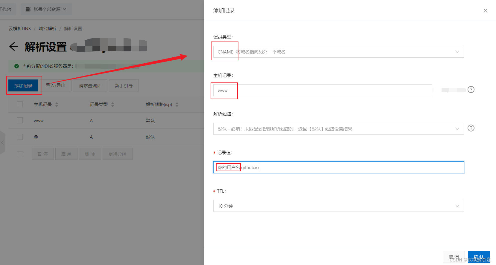Sort by 解析线路(isp) column arrows
Image resolution: width=496 pixels, height=265 pixels.
click(177, 105)
